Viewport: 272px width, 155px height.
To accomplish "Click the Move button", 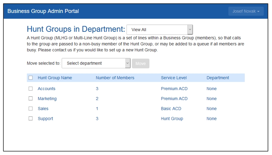I will coord(140,64).
